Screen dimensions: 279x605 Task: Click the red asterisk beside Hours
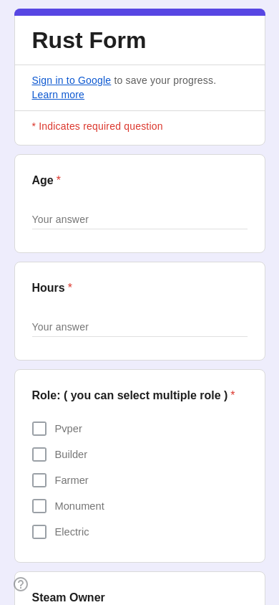pos(70,287)
